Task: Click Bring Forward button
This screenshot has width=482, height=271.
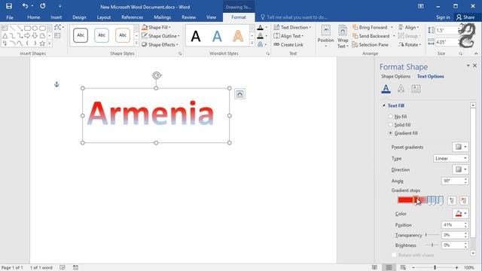Action: click(x=371, y=27)
